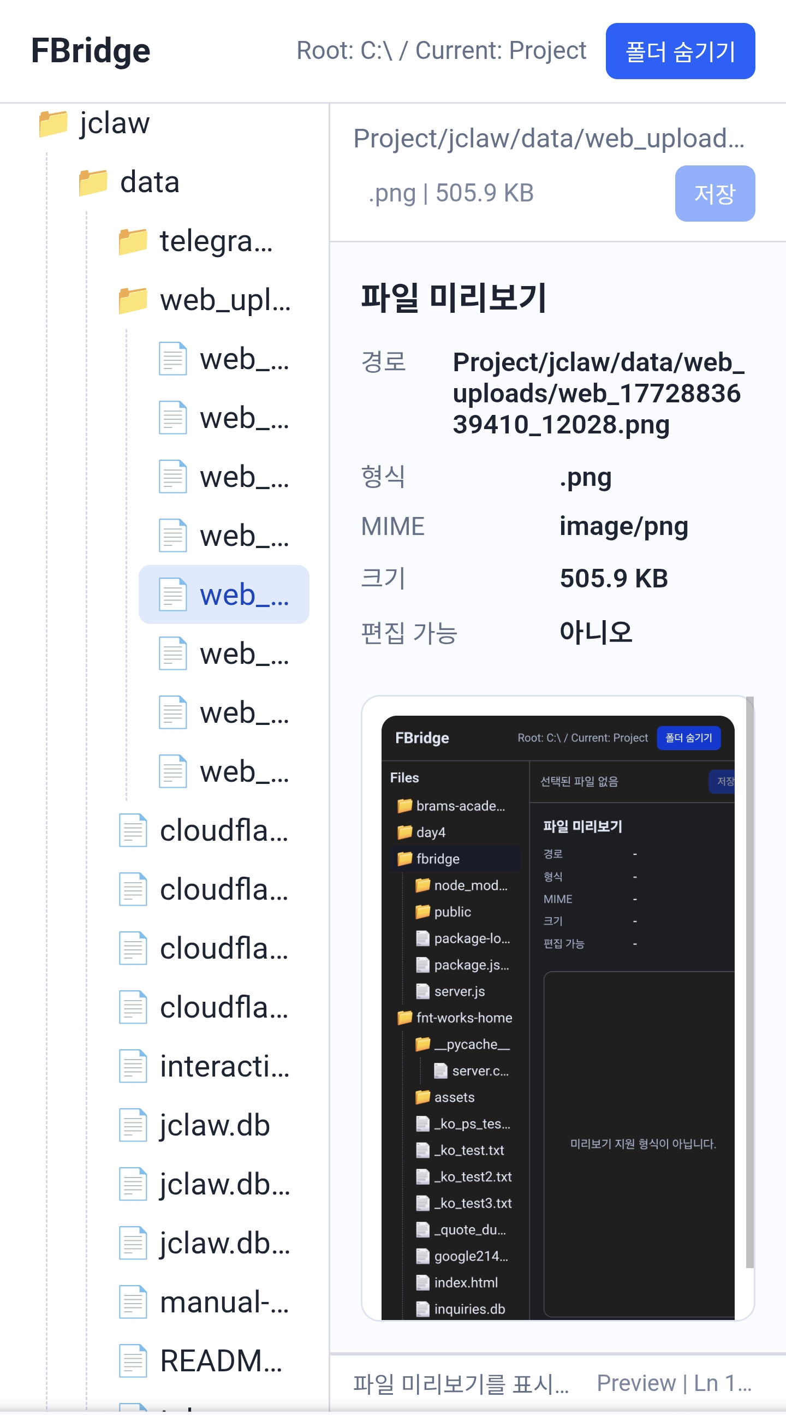Click the 편집 가능 label
The image size is (786, 1415).
click(409, 632)
